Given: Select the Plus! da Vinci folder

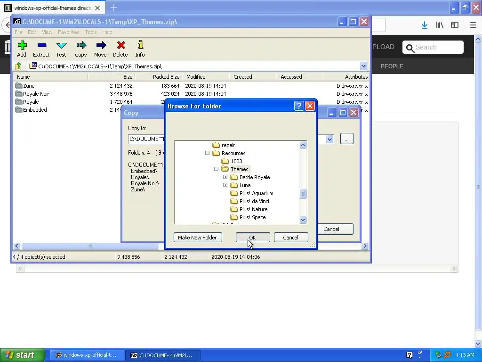Looking at the screenshot, I should pos(254,201).
